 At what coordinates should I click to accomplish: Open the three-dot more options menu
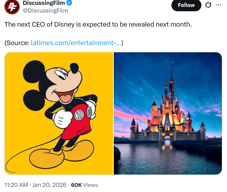[x=219, y=5]
